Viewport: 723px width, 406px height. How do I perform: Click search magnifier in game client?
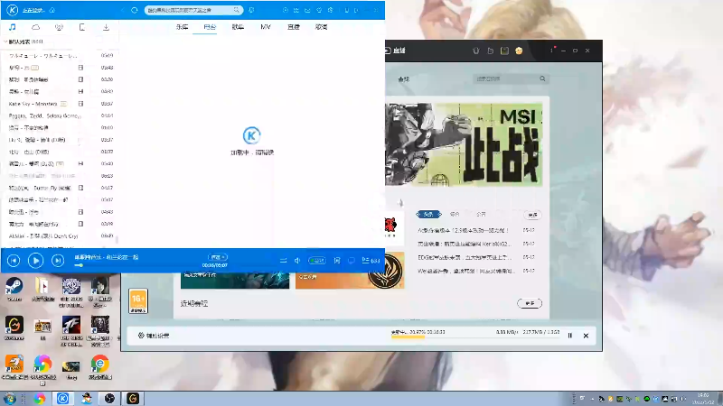543,78
